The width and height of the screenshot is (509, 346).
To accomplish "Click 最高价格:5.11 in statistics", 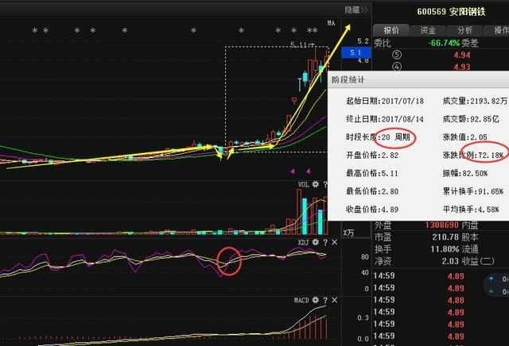I will 372,173.
